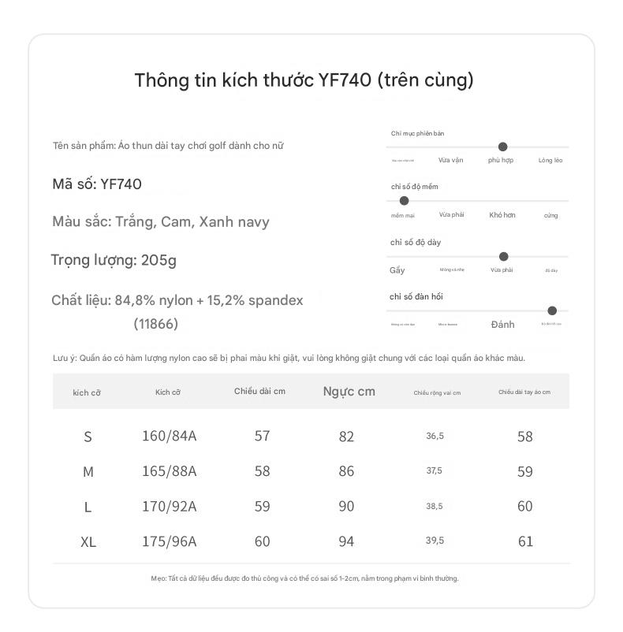Click the thickness index slider knob
Screen dimensions: 623x632
click(504, 256)
